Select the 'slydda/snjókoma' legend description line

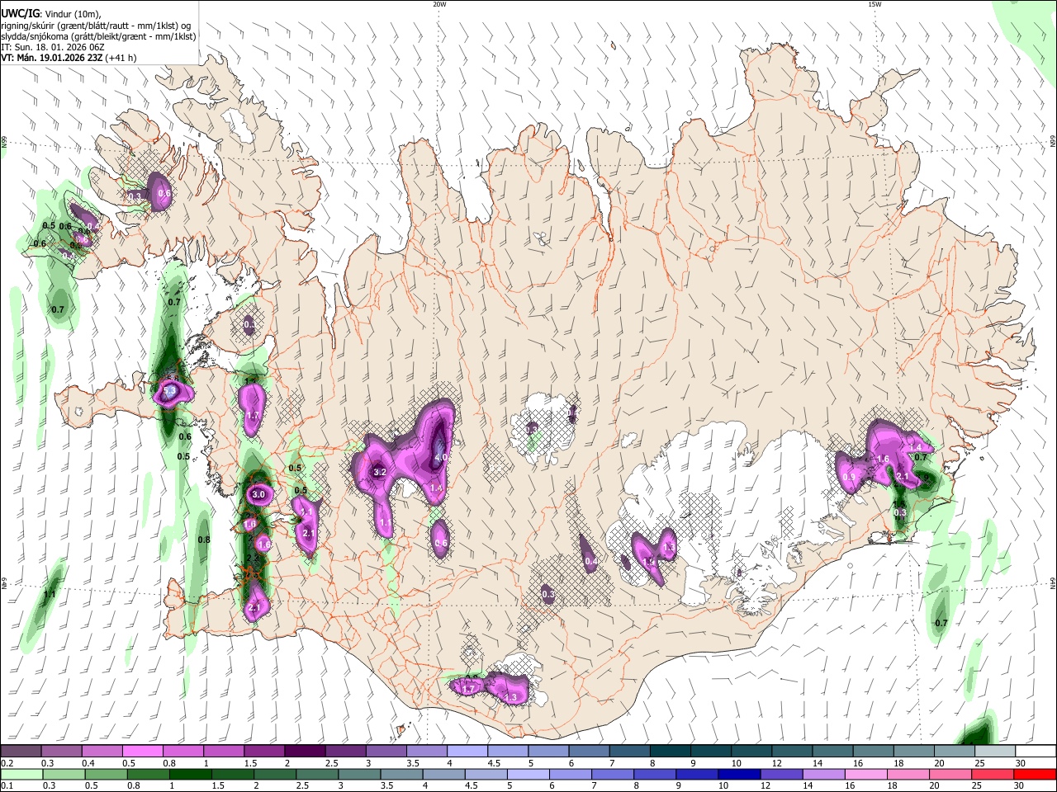coord(98,36)
